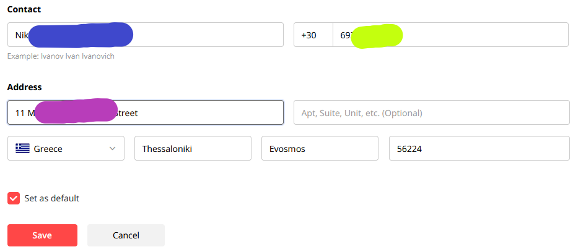The image size is (573, 252).
Task: Click the purple scribble over the street
Action: click(76, 111)
